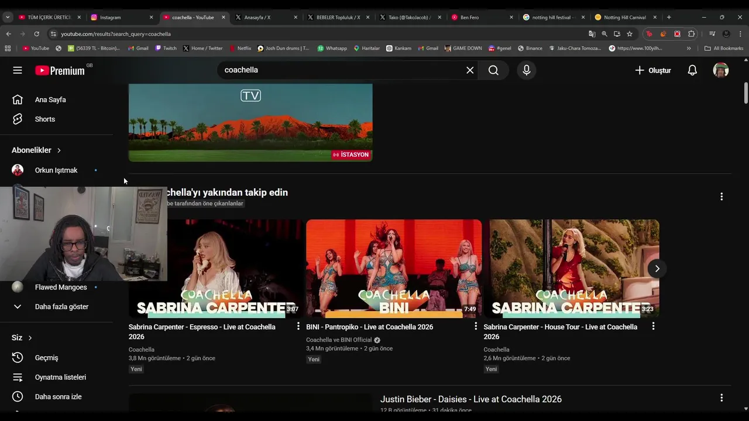
Task: Click the browser address bar URL
Action: pos(116,34)
